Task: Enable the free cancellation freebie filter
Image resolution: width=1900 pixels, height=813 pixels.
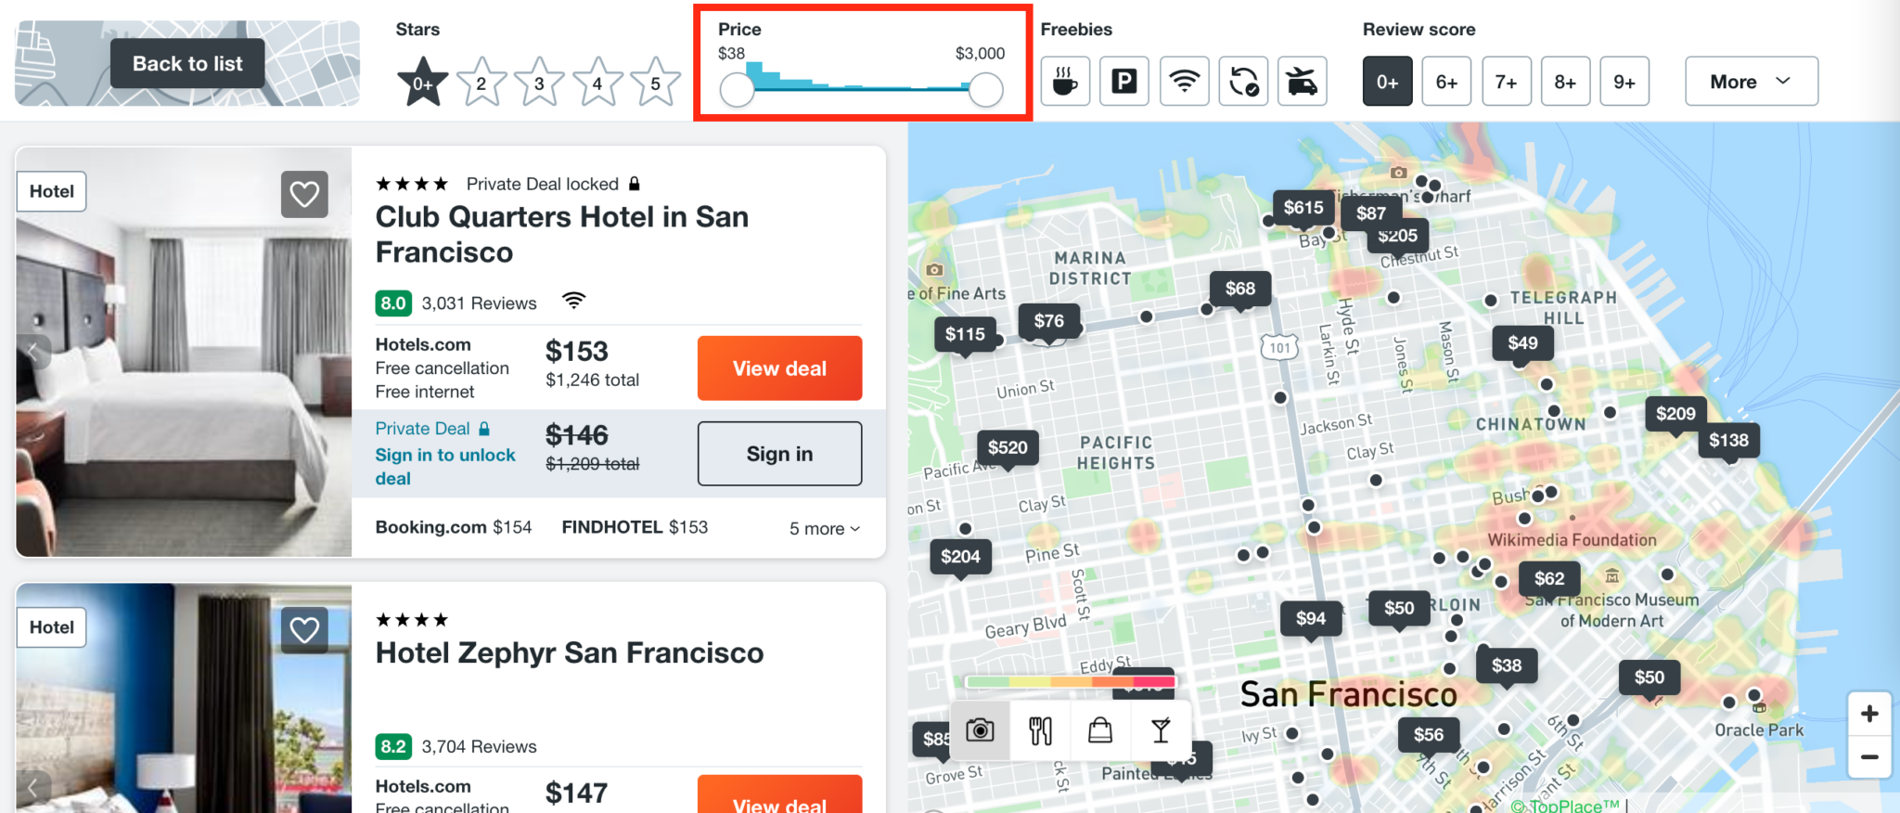Action: [1243, 81]
